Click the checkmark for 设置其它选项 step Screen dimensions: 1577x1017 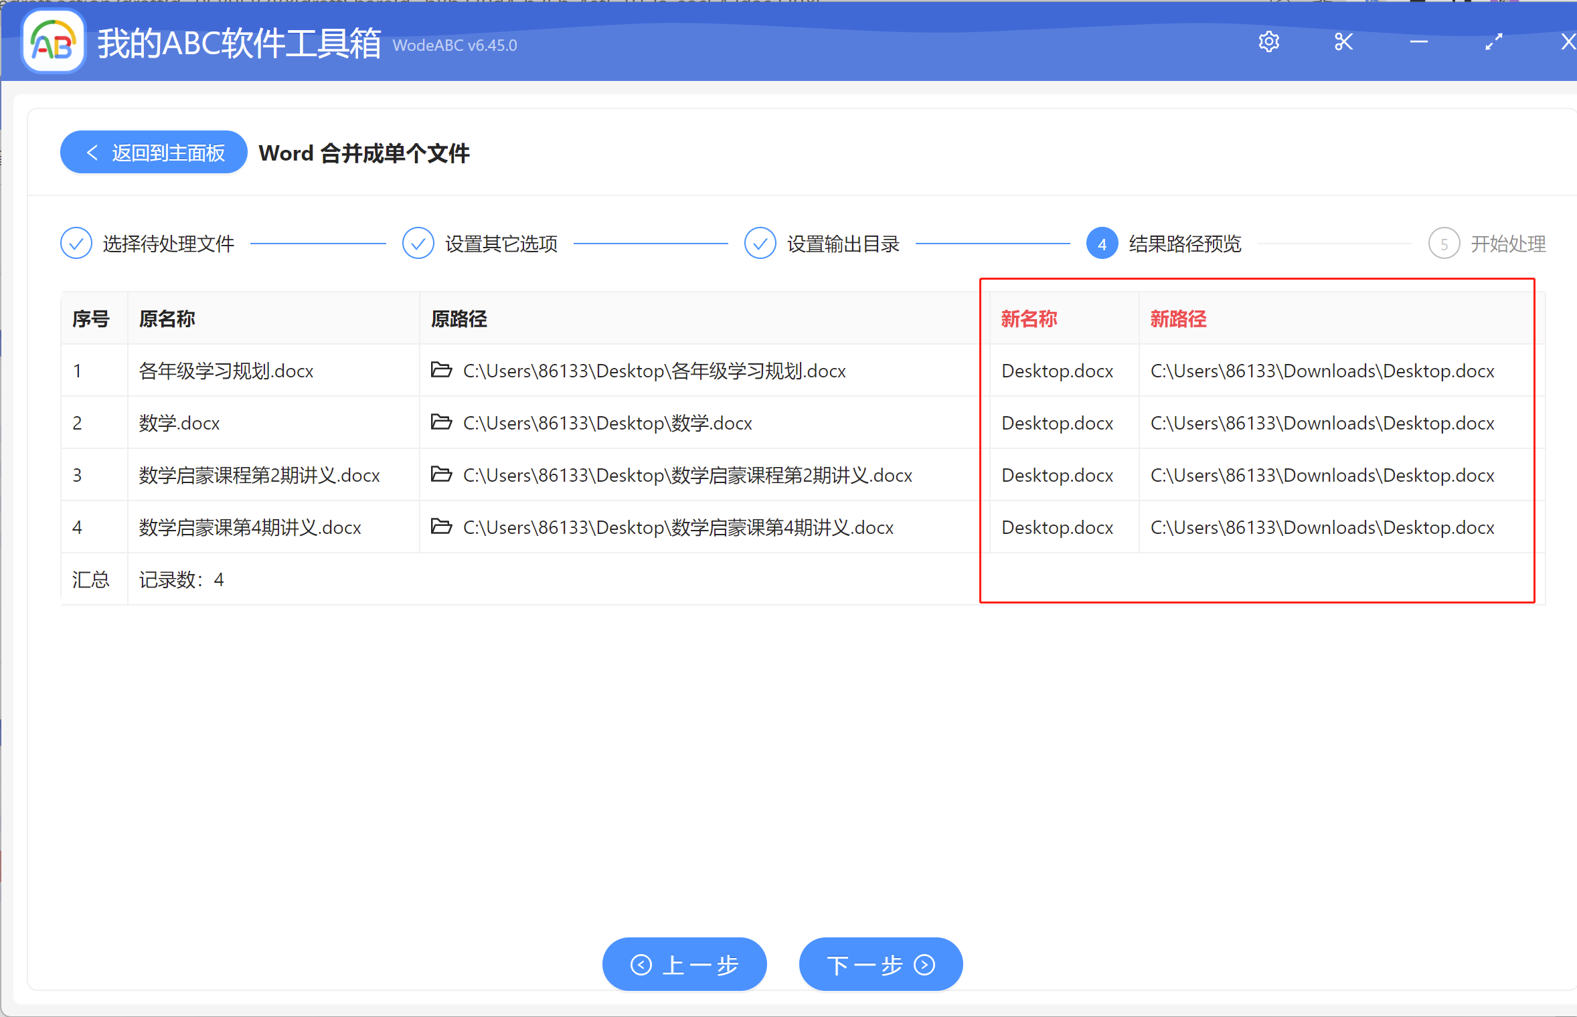click(418, 243)
